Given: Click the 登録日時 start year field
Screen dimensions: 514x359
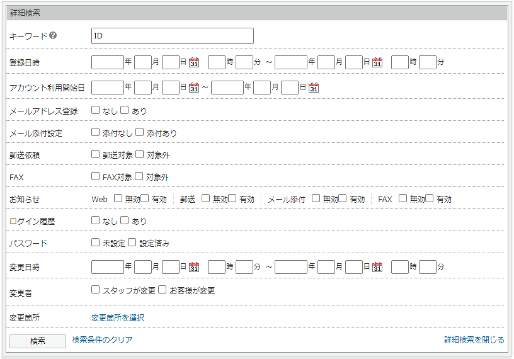Looking at the screenshot, I should pyautogui.click(x=107, y=62).
